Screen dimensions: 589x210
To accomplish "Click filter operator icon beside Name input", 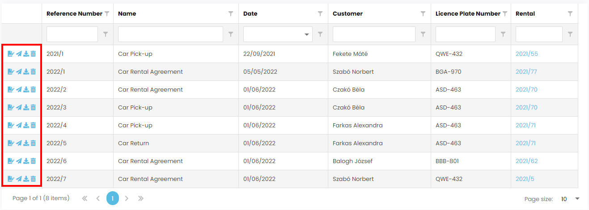I will pos(231,34).
